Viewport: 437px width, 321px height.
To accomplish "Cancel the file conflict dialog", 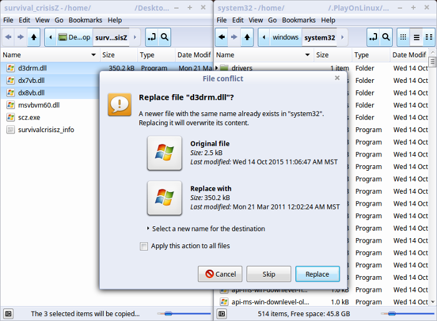I will [220, 274].
